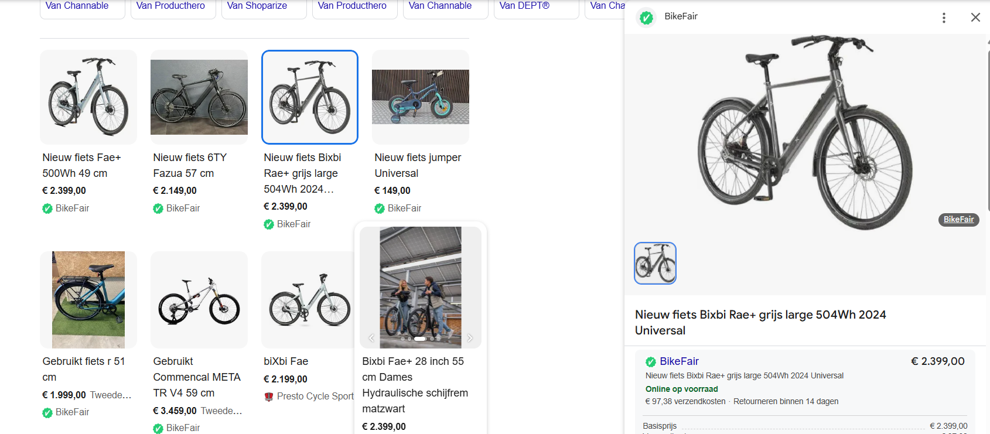Image resolution: width=990 pixels, height=434 pixels.
Task: Click the large Bixbi Rae+ bike photo in the panel
Action: click(805, 132)
